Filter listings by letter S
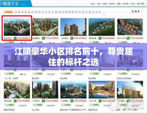 pyautogui.click(x=76, y=12)
